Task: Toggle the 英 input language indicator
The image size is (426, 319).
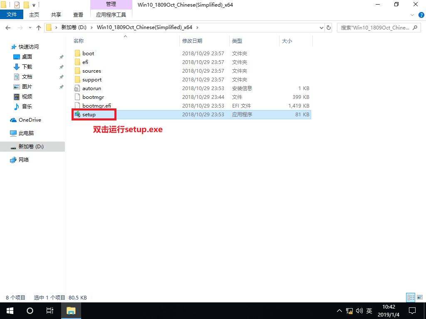Action: pyautogui.click(x=369, y=311)
